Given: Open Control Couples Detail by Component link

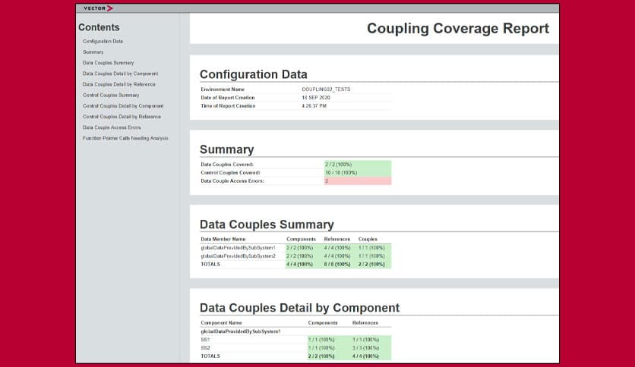Looking at the screenshot, I should (123, 106).
